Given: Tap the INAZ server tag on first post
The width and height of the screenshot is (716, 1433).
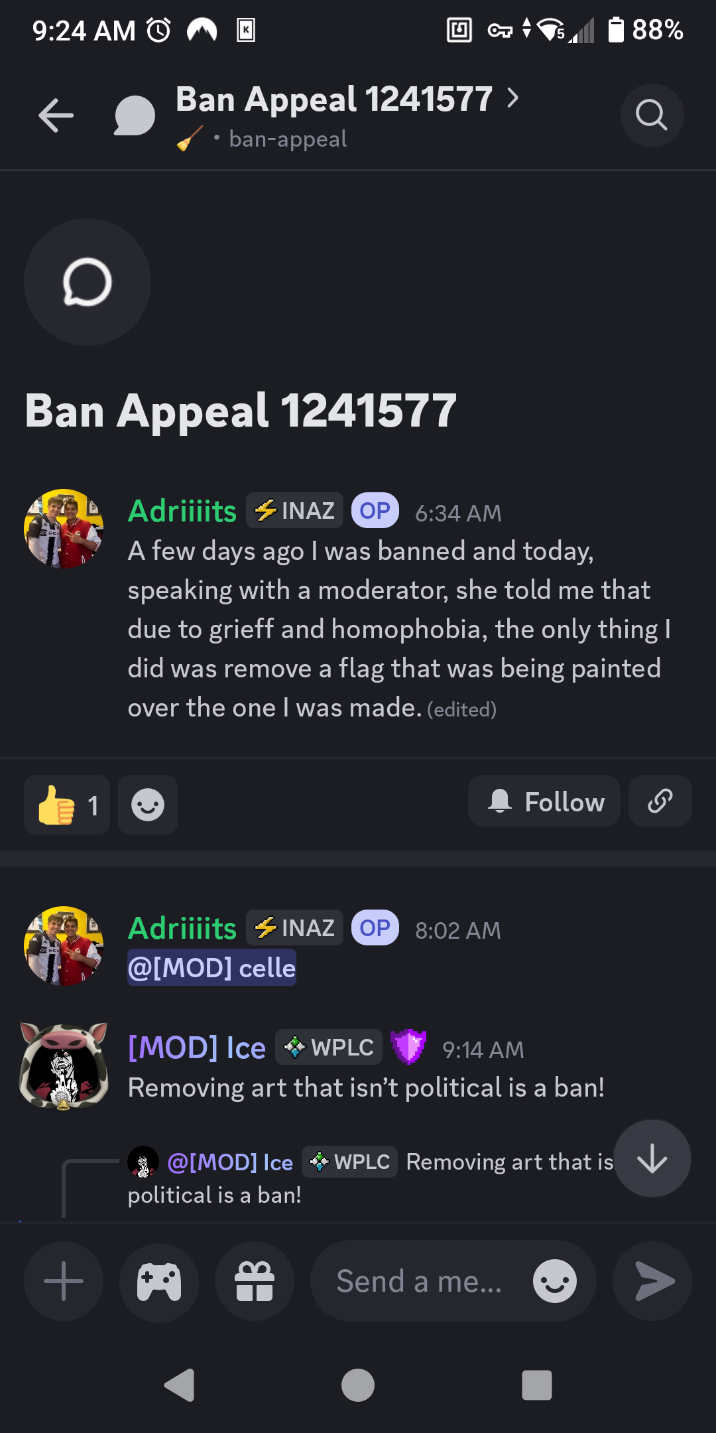Looking at the screenshot, I should pos(294,510).
